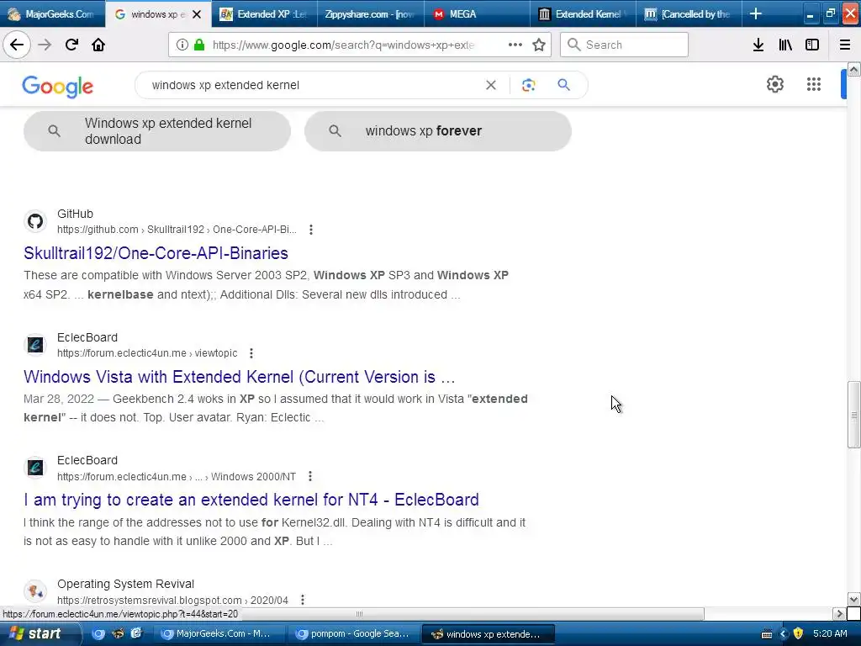Click the https://github.com Skulltrail192 breadcrumb
Viewport: 861px width, 646px height.
click(177, 230)
